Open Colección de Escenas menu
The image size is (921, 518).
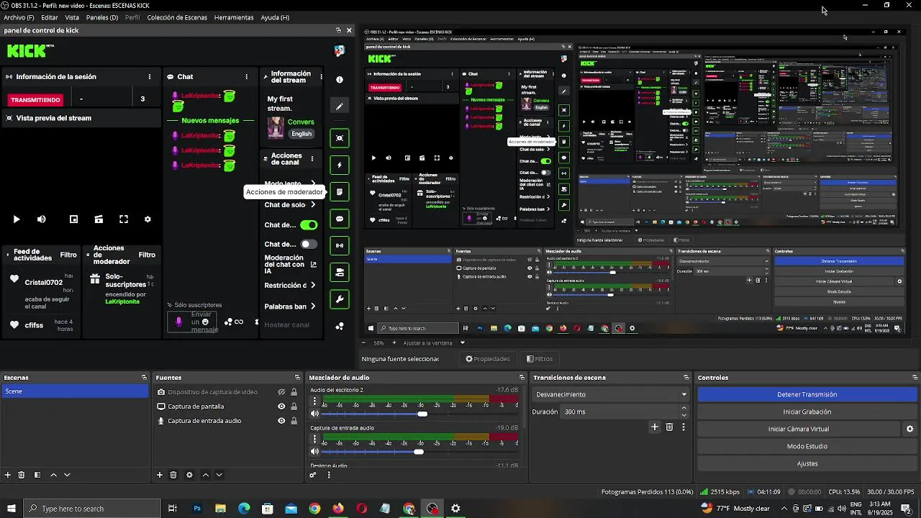[x=177, y=17]
